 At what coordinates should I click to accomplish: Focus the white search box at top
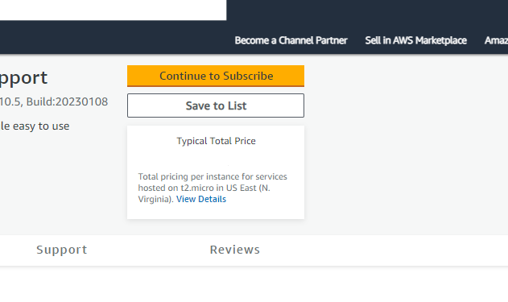pos(113,10)
